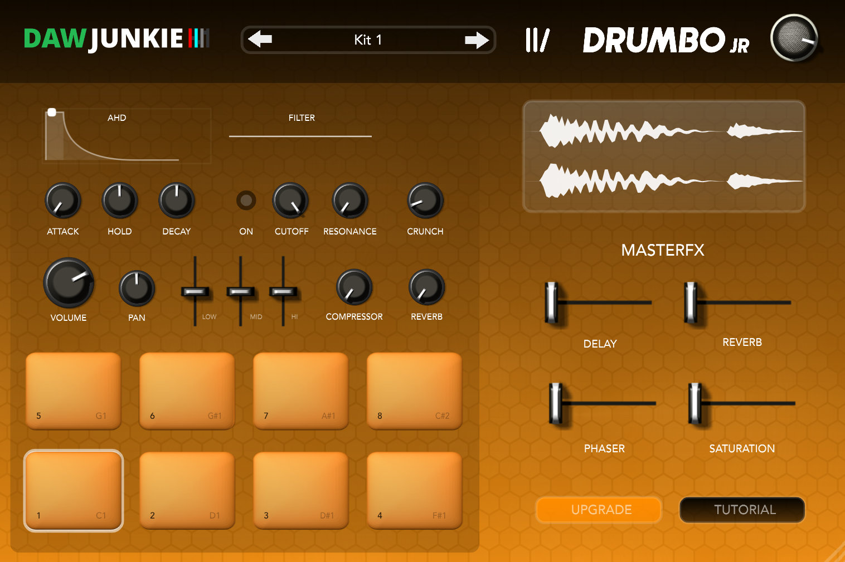Viewport: 845px width, 562px height.
Task: Go to the next kit with right arrow
Action: [x=477, y=40]
